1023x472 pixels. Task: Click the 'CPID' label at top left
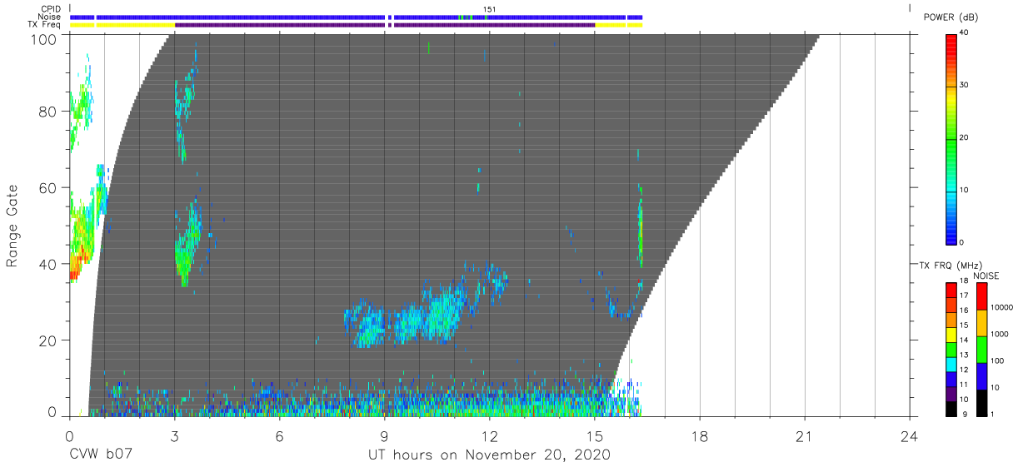tap(50, 9)
